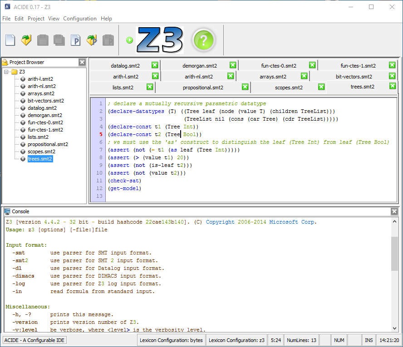Close the propositional.smt2 tab
Screen dimensions: 403x347
point(245,87)
